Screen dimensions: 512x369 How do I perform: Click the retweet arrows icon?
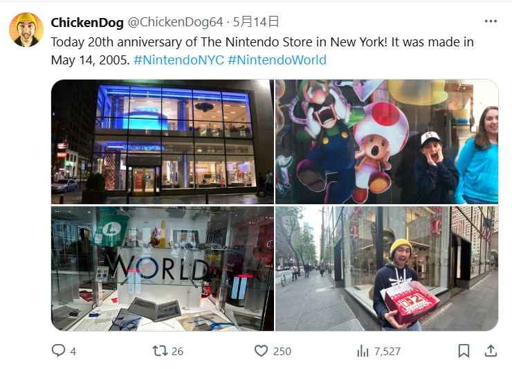click(160, 351)
